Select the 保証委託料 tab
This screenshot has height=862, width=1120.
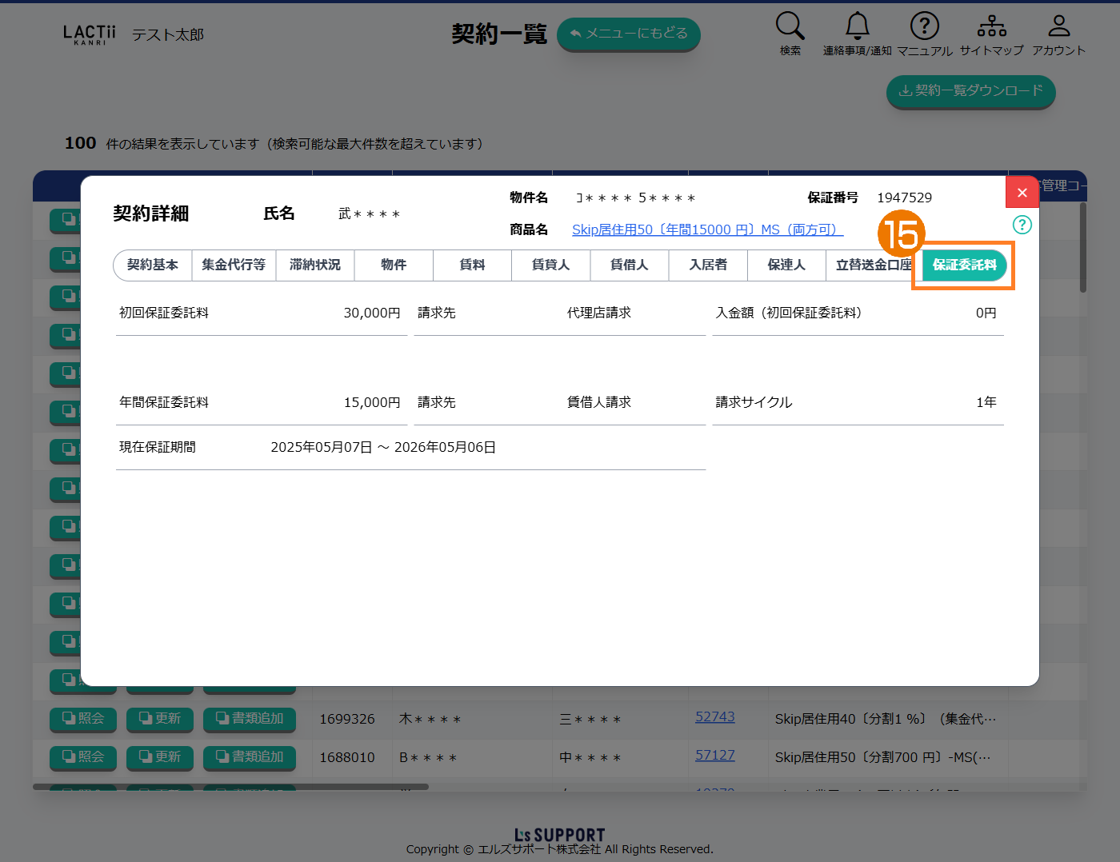(x=964, y=265)
